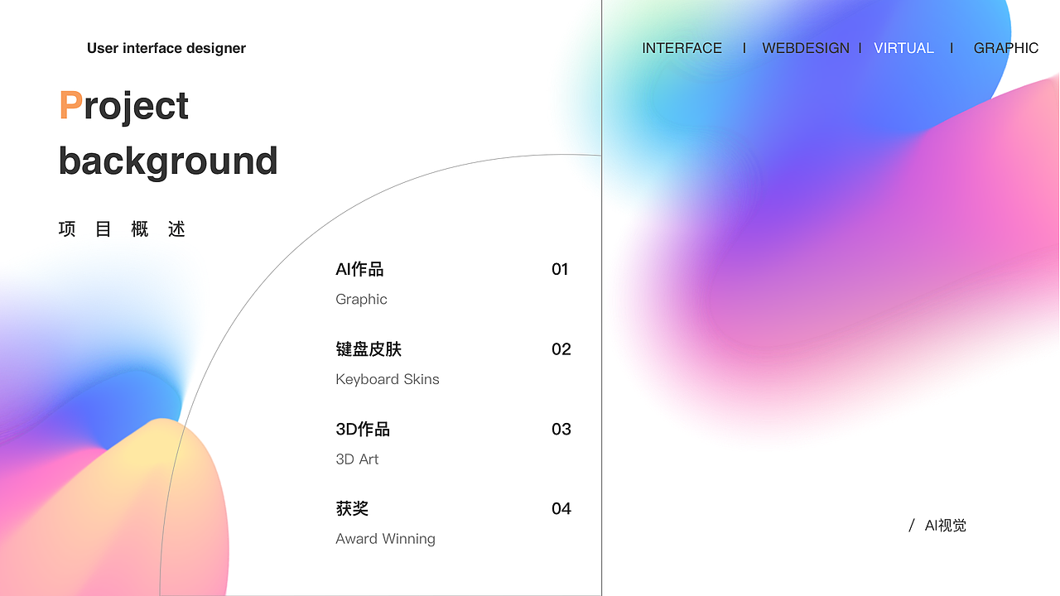Screen dimensions: 1060x596
Task: Click the User interface designer label
Action: [166, 48]
